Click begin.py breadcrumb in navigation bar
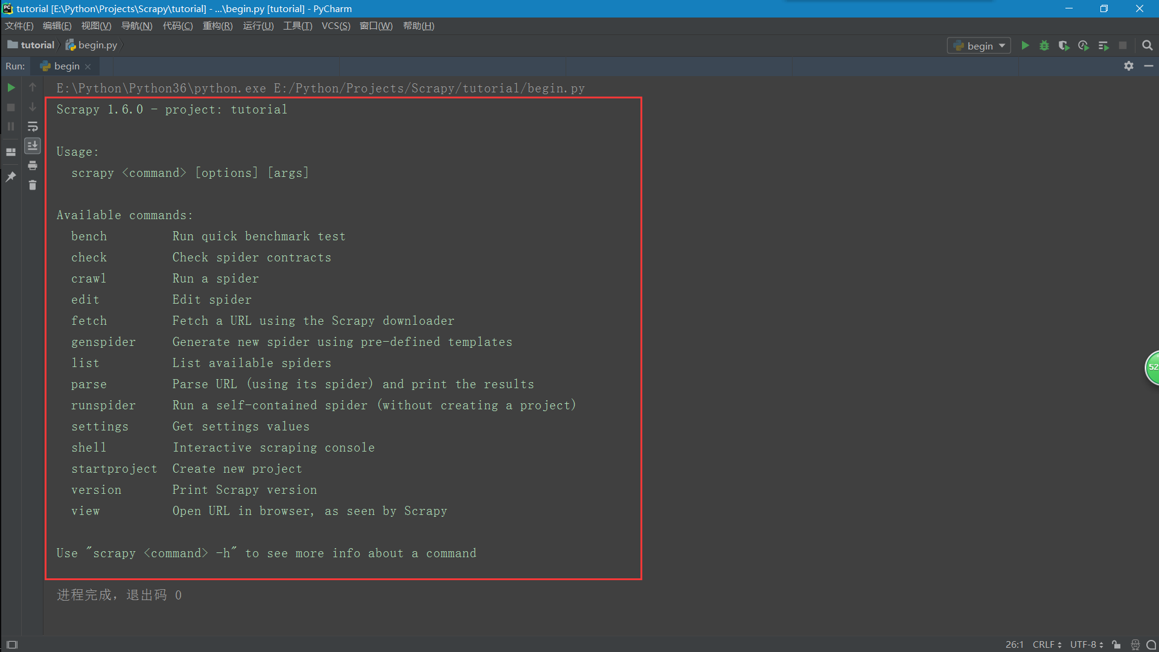 92,45
